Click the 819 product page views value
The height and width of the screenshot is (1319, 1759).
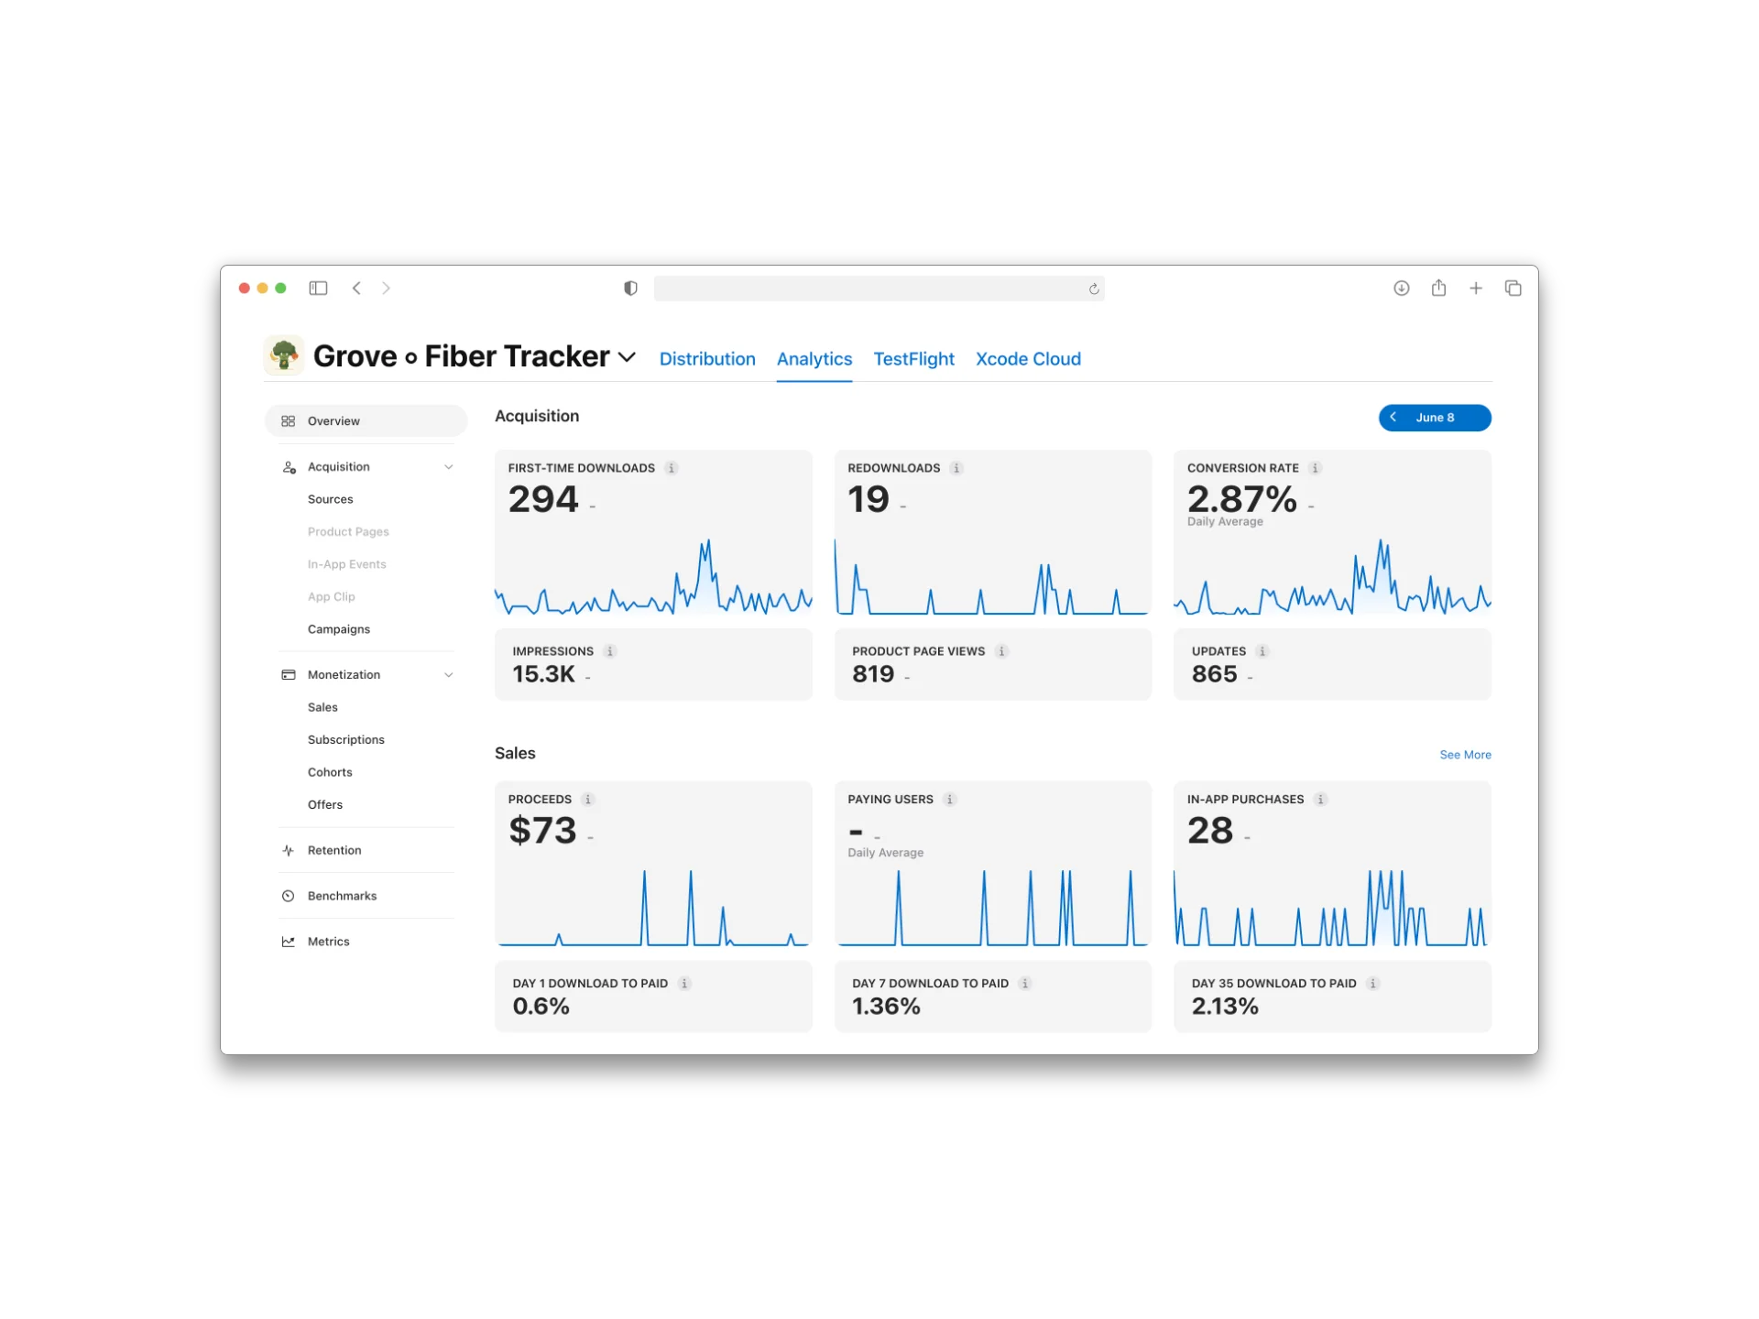pyautogui.click(x=873, y=674)
